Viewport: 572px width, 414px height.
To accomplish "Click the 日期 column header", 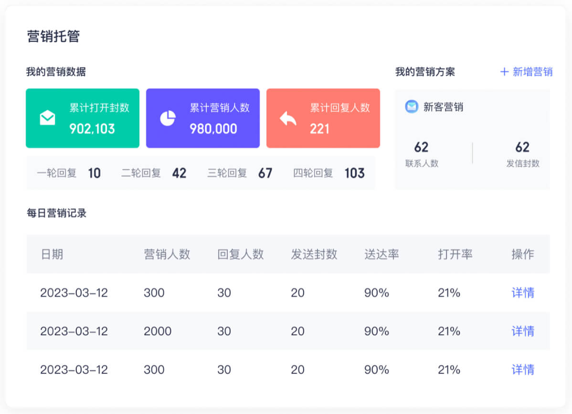I will click(52, 254).
